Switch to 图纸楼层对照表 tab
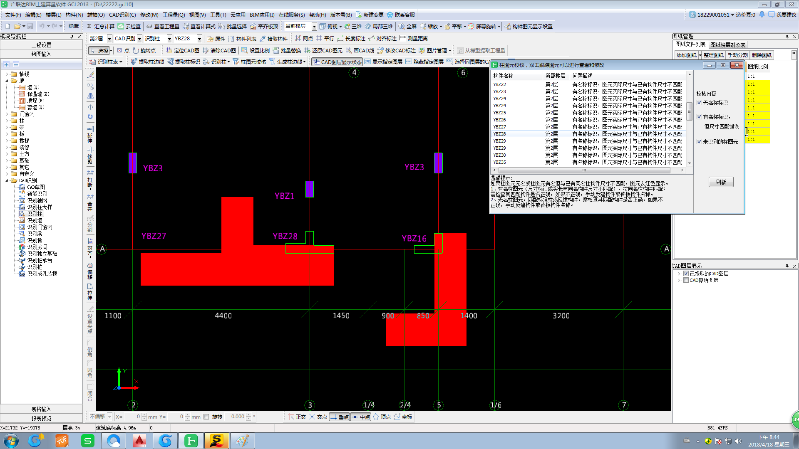This screenshot has width=799, height=449. pos(728,45)
